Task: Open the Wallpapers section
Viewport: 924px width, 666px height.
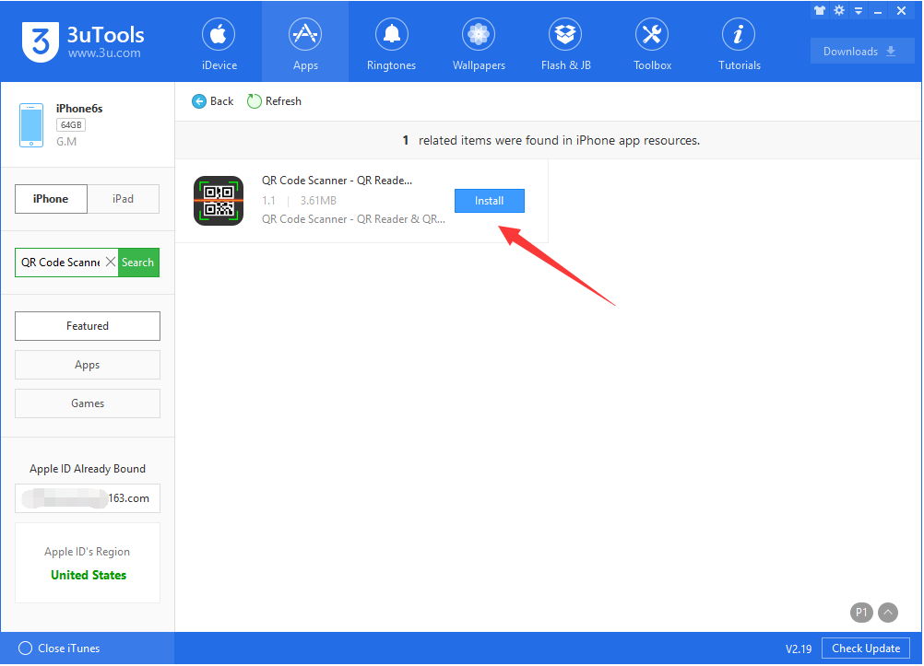Action: coord(479,44)
